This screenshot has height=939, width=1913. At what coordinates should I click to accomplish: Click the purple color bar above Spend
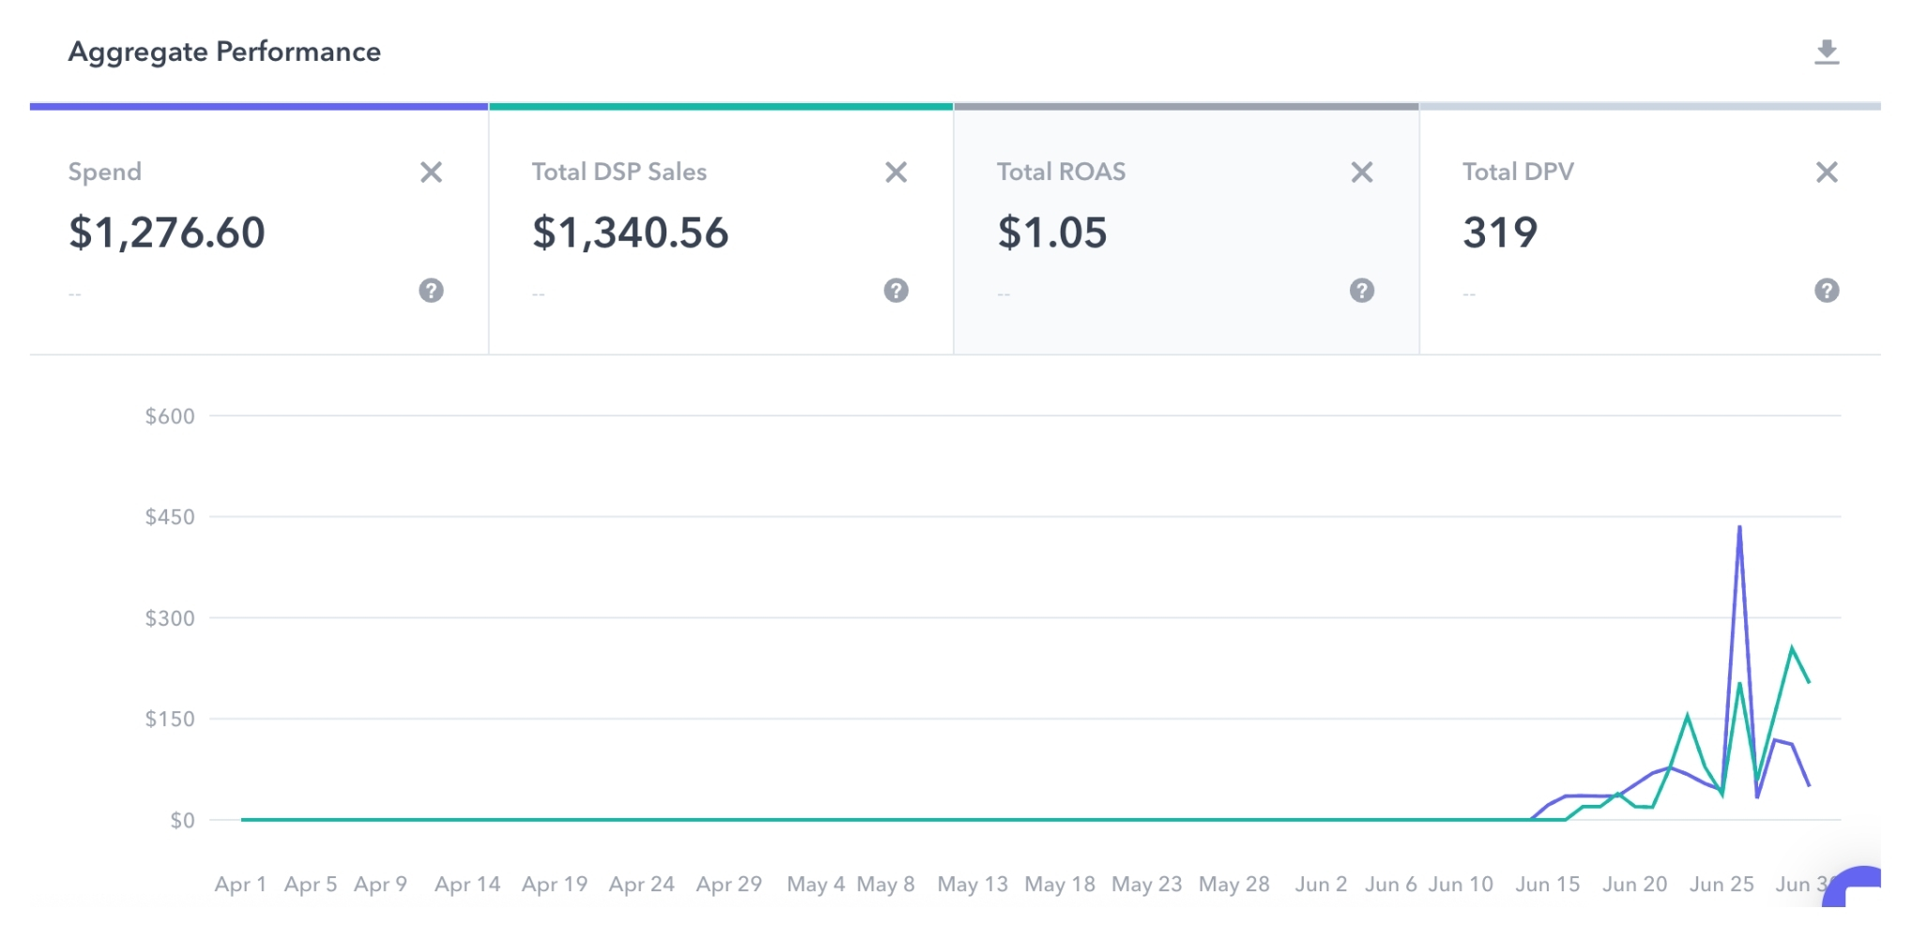click(259, 107)
